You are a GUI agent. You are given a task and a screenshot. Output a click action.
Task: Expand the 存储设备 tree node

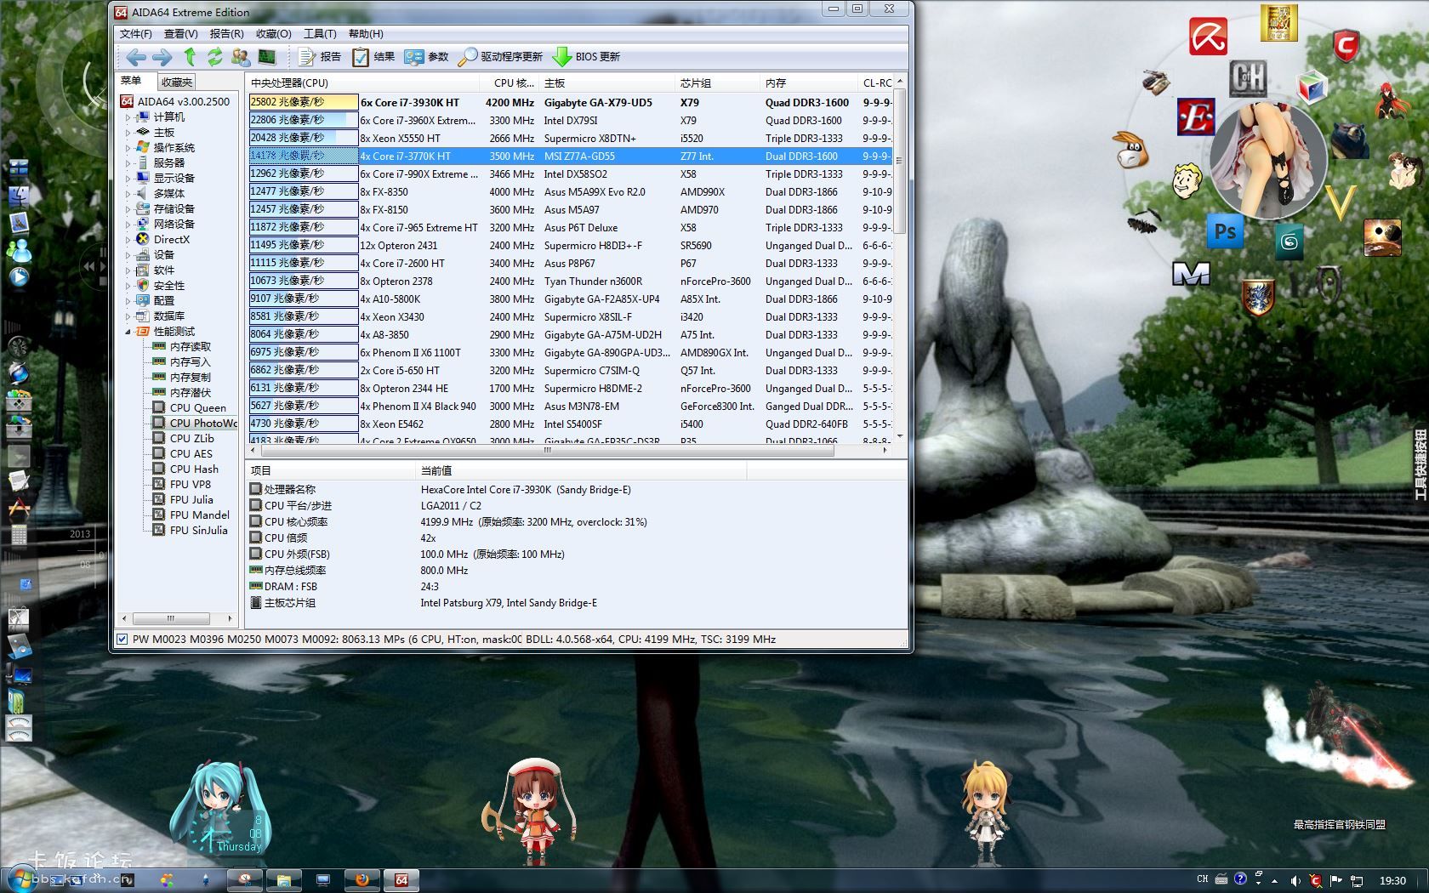click(128, 209)
